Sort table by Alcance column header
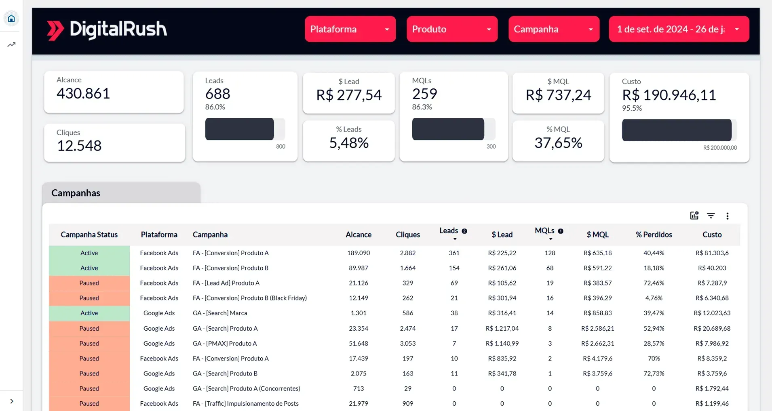This screenshot has height=411, width=772. click(359, 235)
